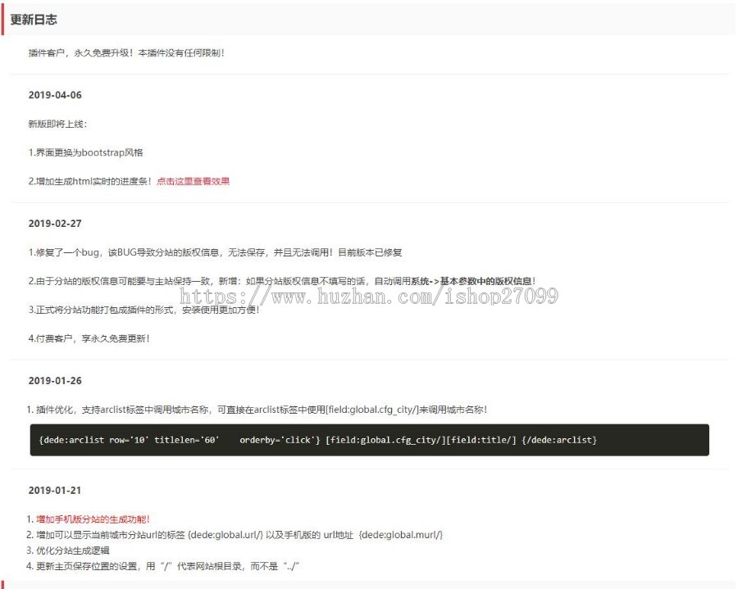Click the date heading 2019-01-26
Screen dimensions: 738x589
coord(55,381)
